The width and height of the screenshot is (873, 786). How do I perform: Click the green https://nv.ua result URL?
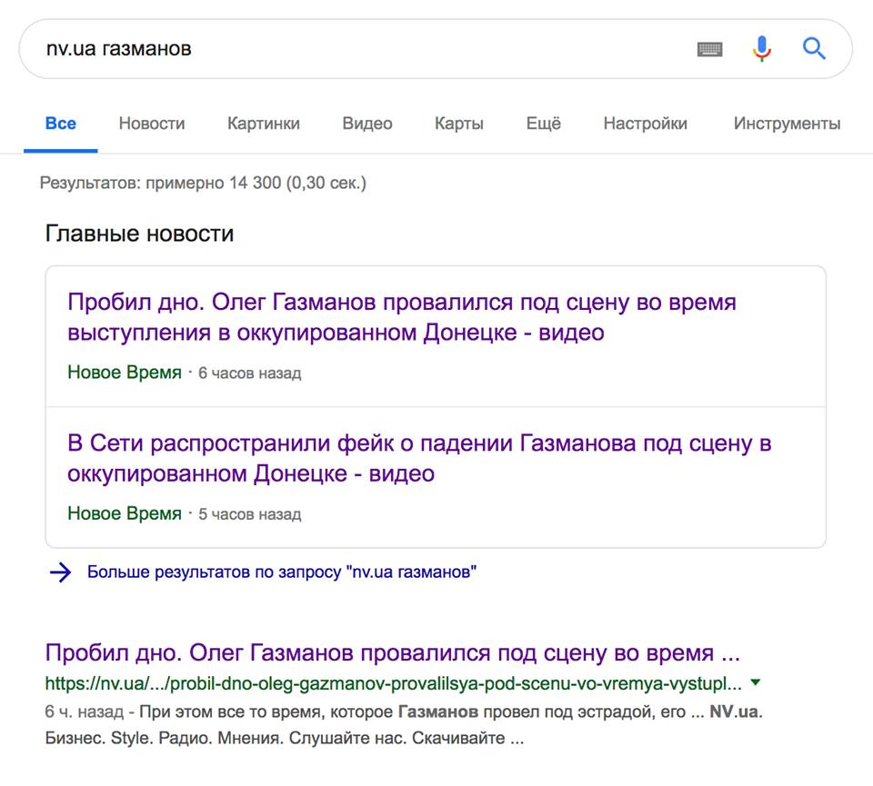(393, 683)
